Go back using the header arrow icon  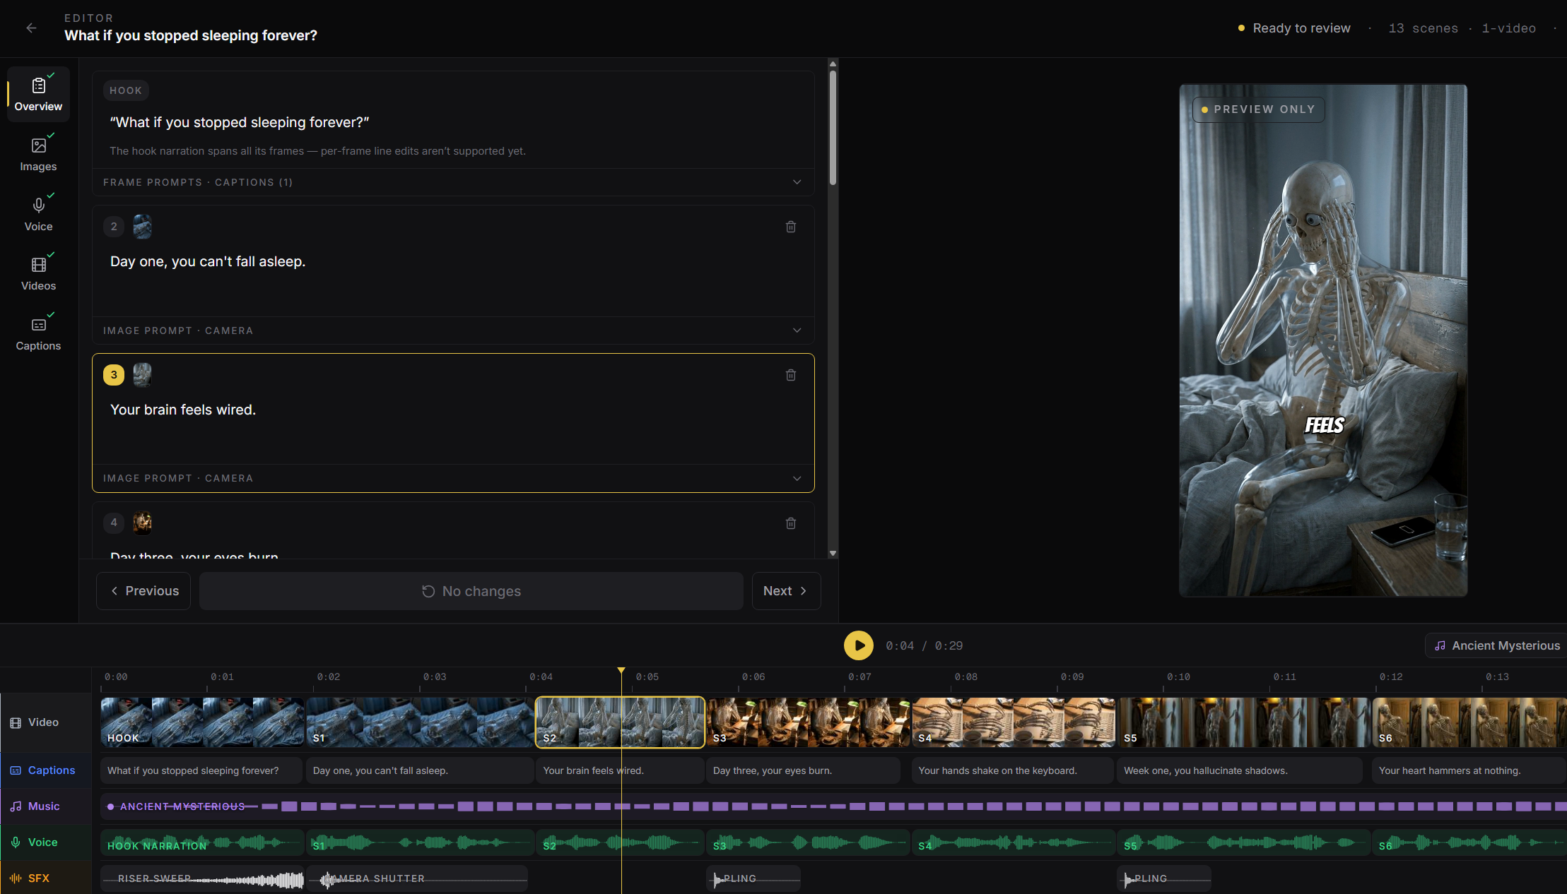31,28
